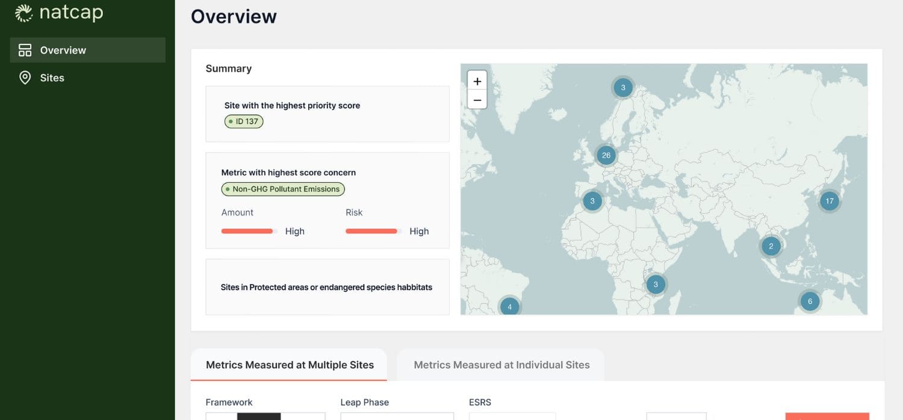
Task: Expand the ESRS dropdown filter
Action: pos(512,416)
